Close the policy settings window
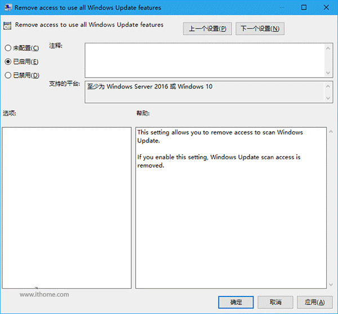Image resolution: width=338 pixels, height=314 pixels. (x=326, y=7)
